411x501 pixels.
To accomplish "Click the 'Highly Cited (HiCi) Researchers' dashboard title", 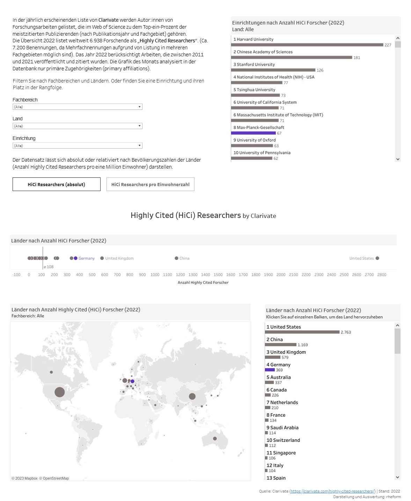I will click(186, 215).
